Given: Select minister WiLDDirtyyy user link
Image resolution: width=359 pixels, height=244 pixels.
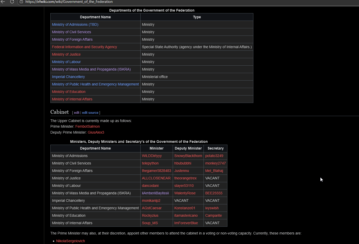Looking at the screenshot, I should 152,156.
